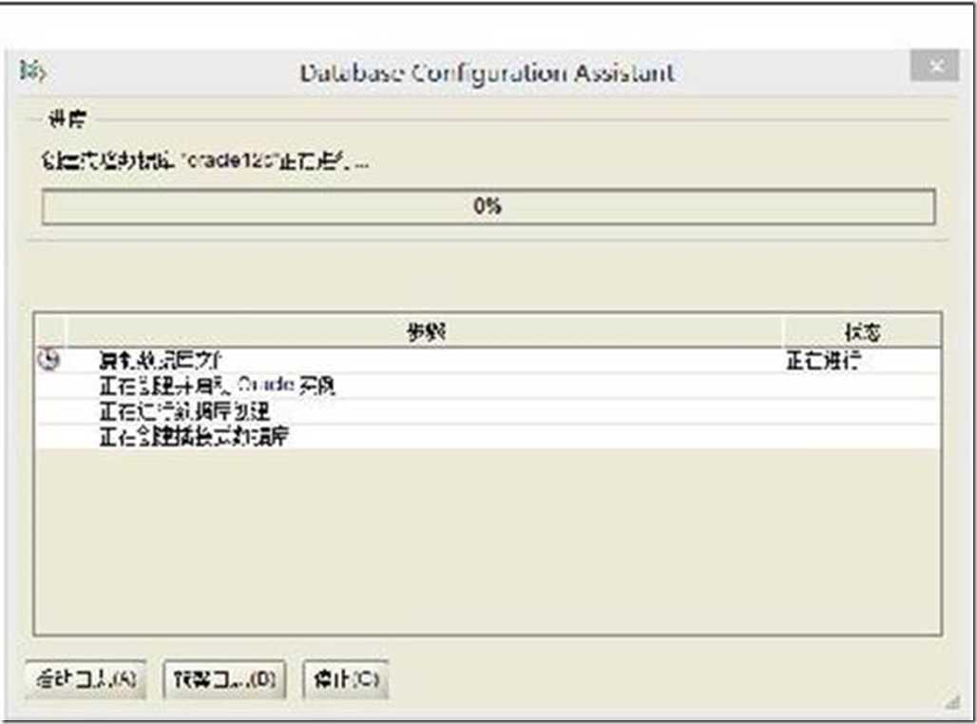Select the third step row in list

click(488, 411)
